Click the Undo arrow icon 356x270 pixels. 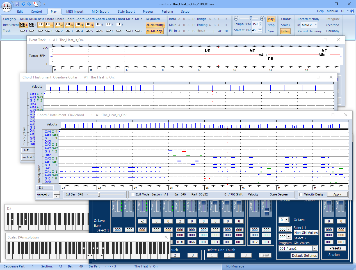tap(23, 4)
